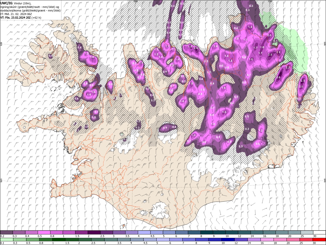Select the white upper legend swatch at 30
Image resolution: width=326 pixels, height=245 pixels.
319,232
